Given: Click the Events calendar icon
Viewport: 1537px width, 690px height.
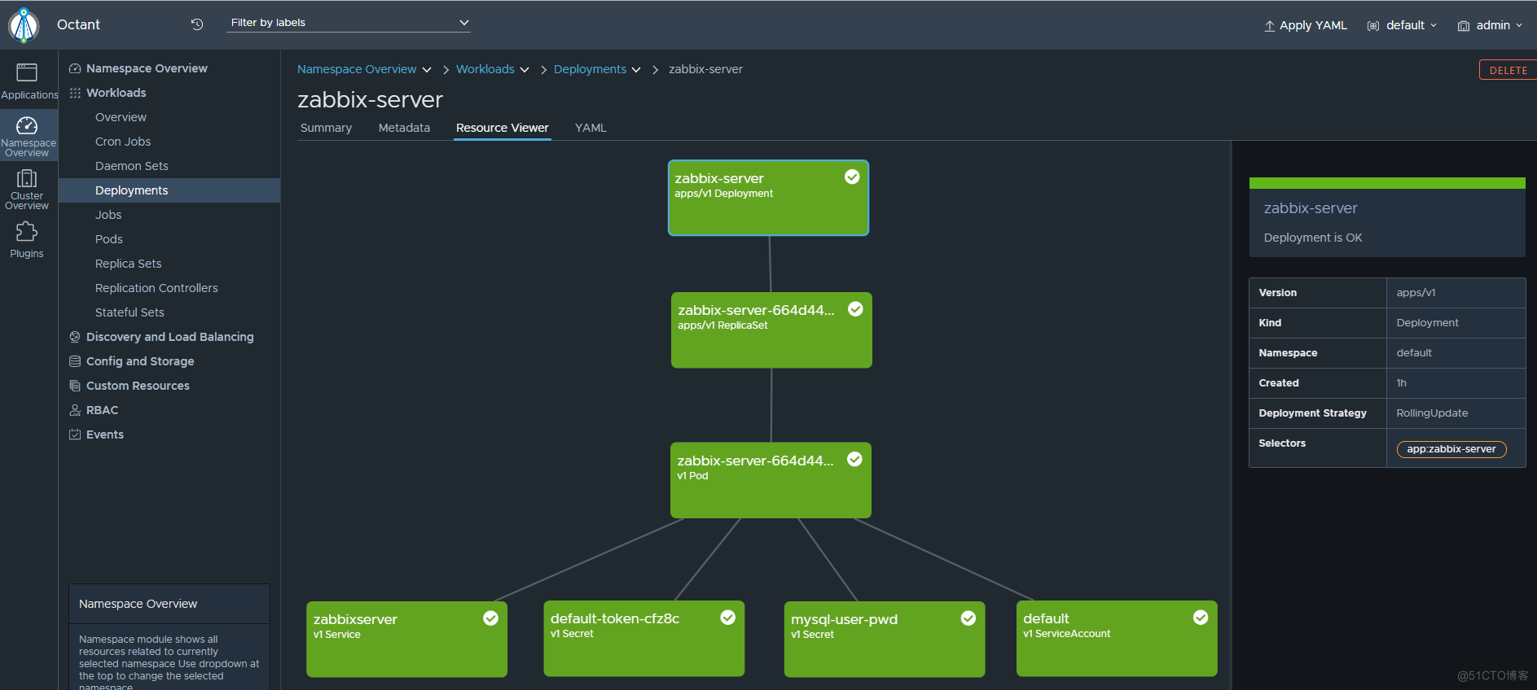Looking at the screenshot, I should pos(75,435).
